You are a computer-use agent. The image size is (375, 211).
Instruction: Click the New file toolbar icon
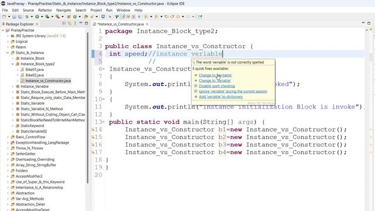4,17
